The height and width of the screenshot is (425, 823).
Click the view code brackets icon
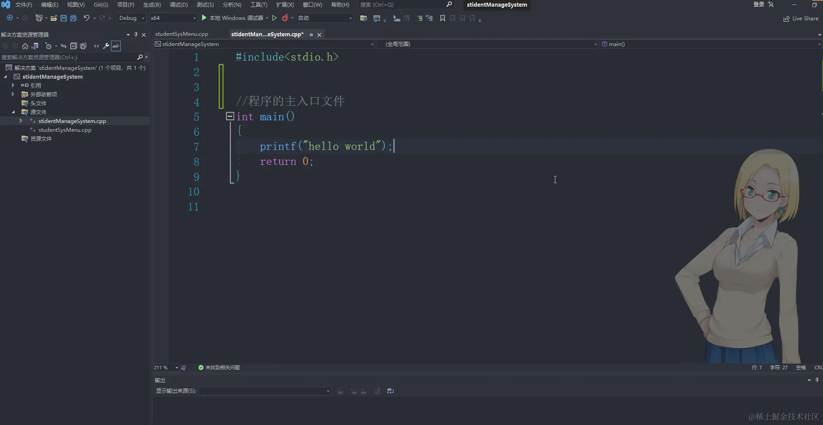pyautogui.click(x=96, y=46)
